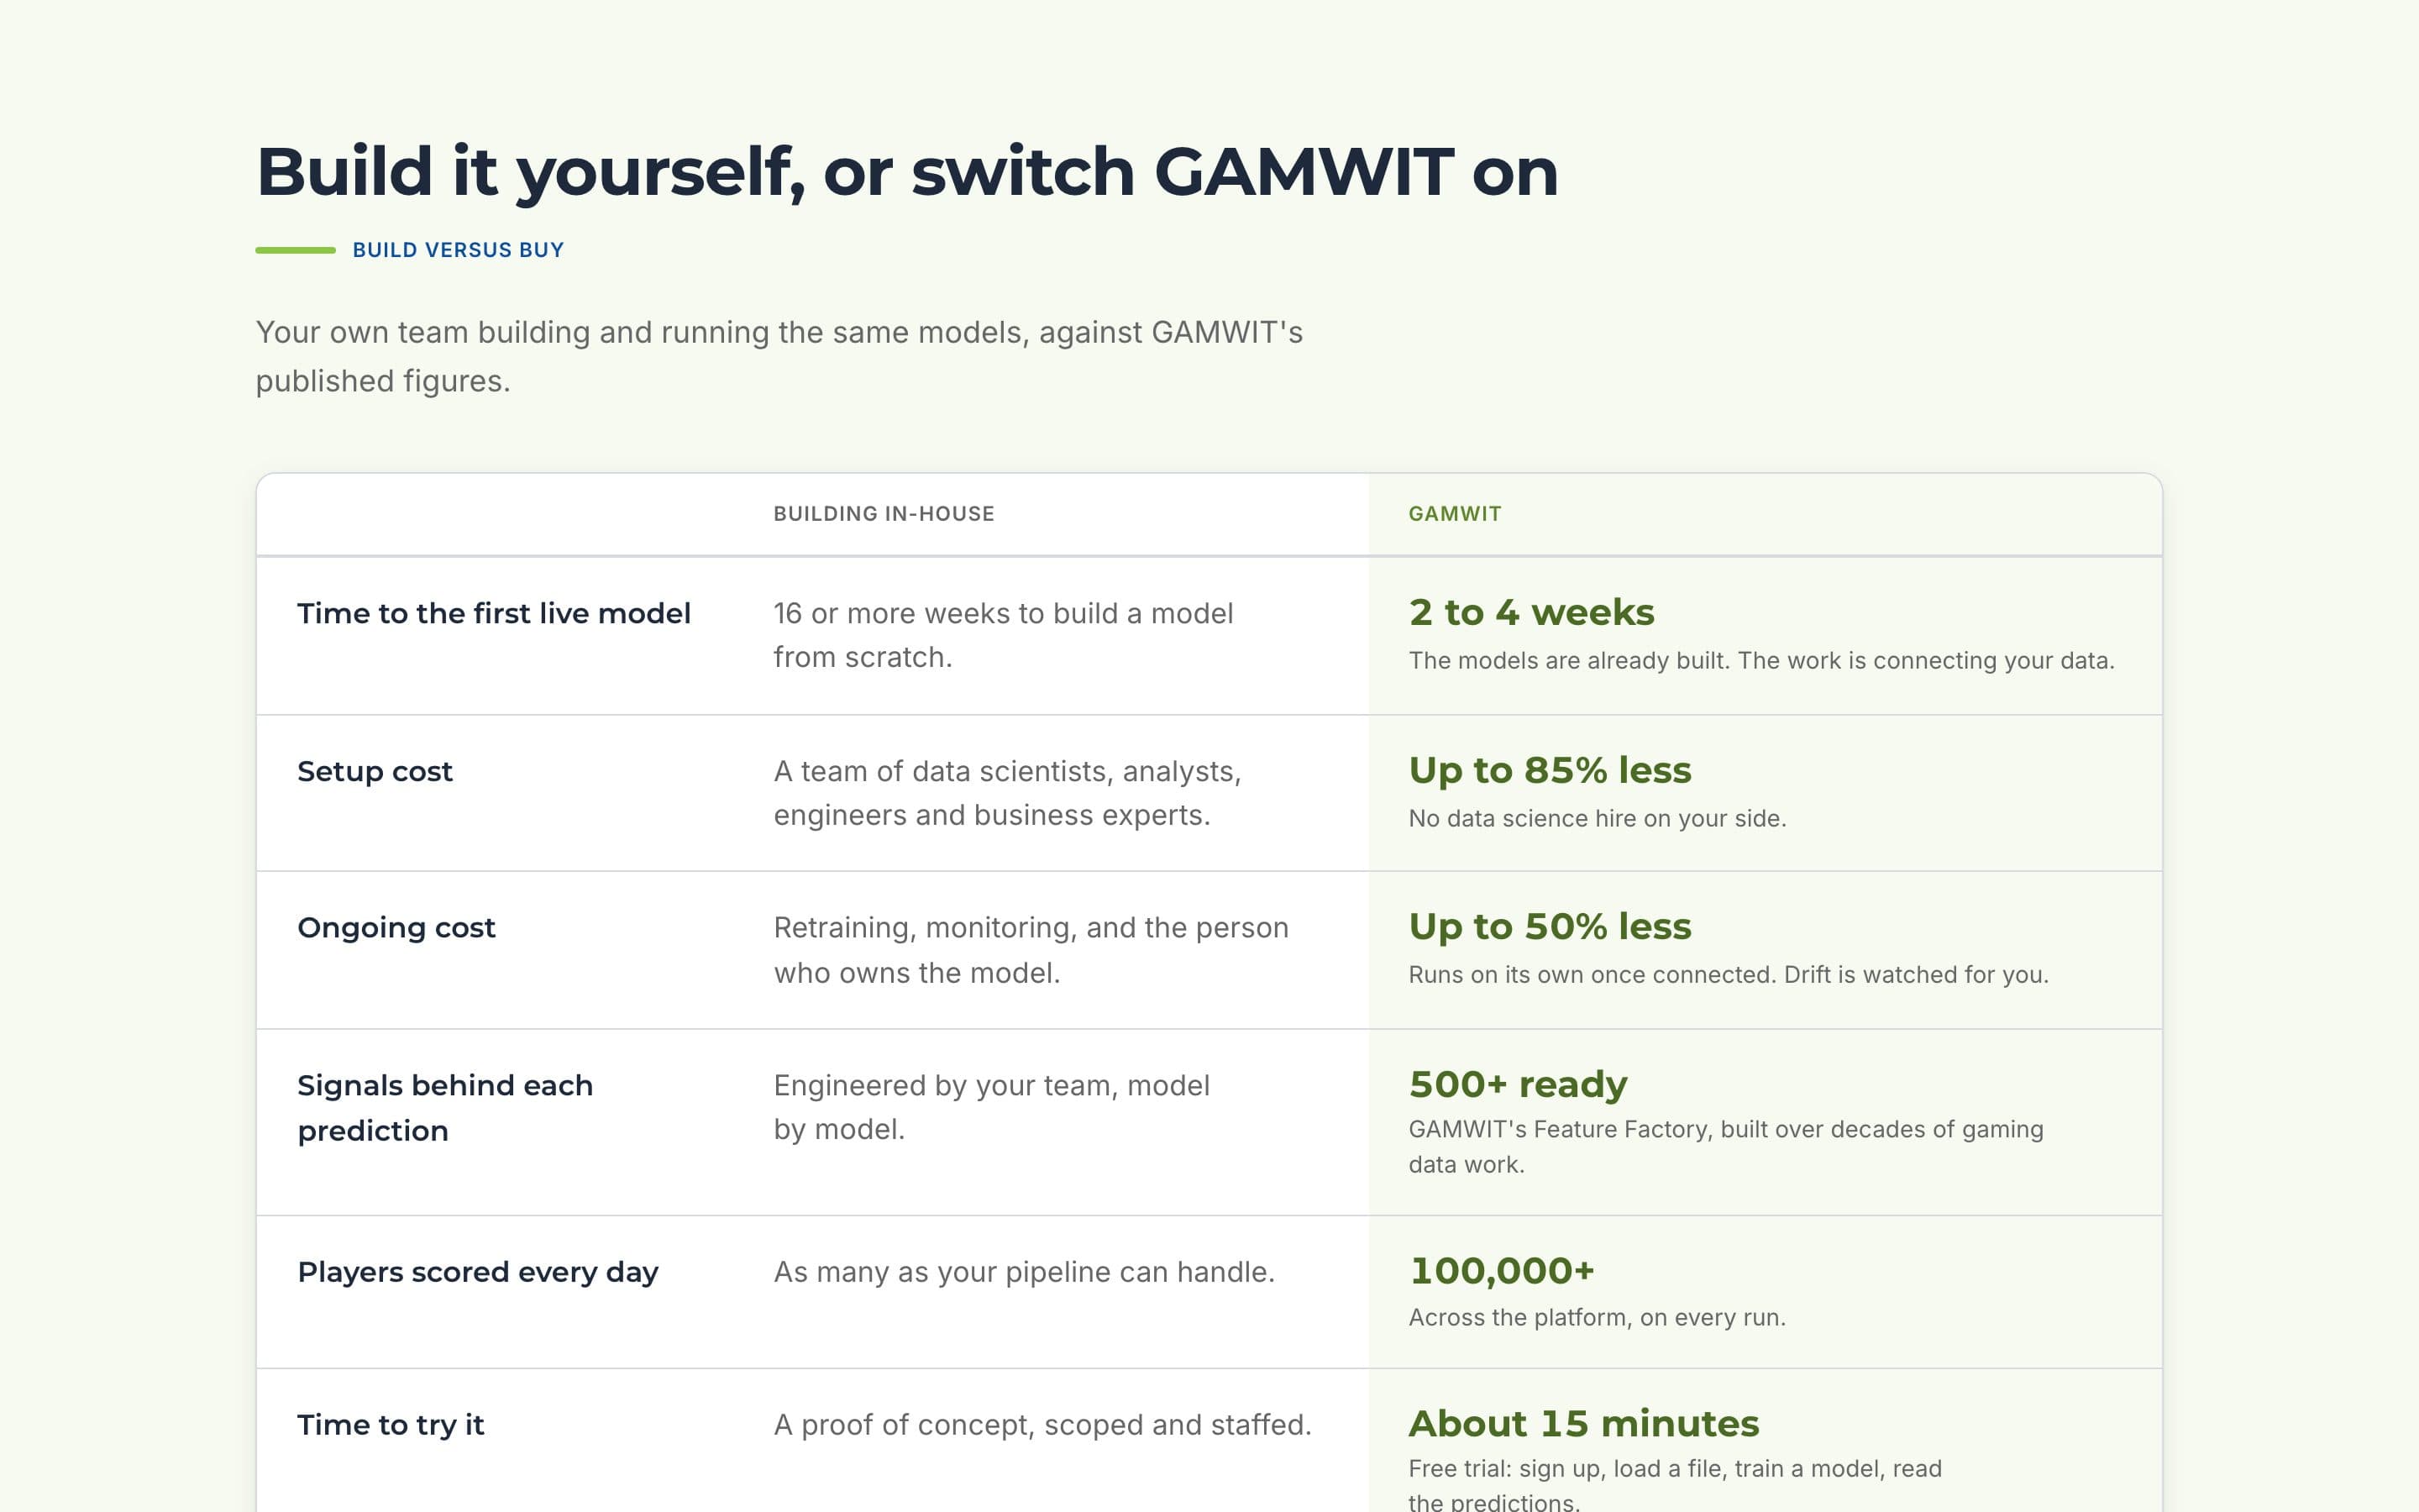Click 'A team of data scientists, analysts' cell
The width and height of the screenshot is (2419, 1512).
1006,793
